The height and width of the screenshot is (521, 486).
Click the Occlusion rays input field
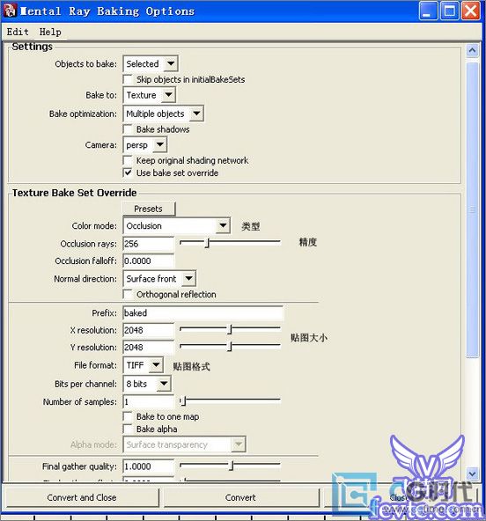pyautogui.click(x=149, y=244)
